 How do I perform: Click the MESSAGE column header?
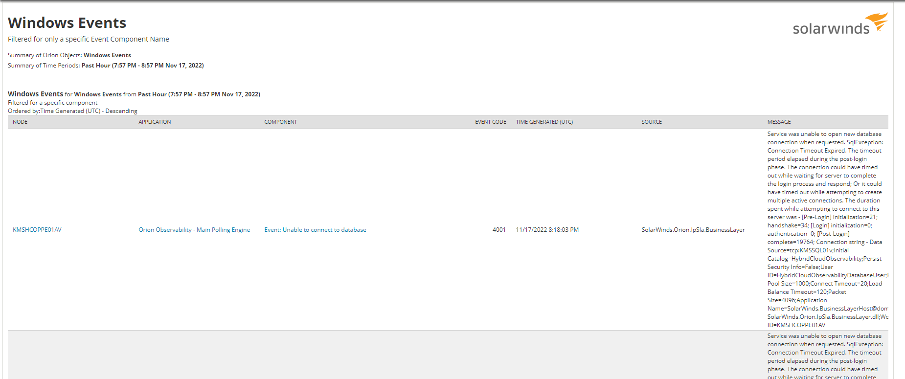pos(779,122)
